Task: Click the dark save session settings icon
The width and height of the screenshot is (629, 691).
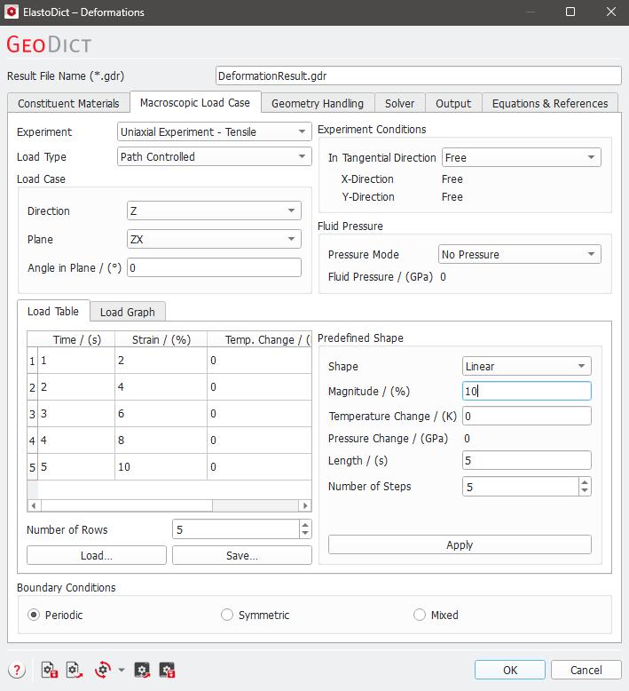Action: [x=167, y=671]
